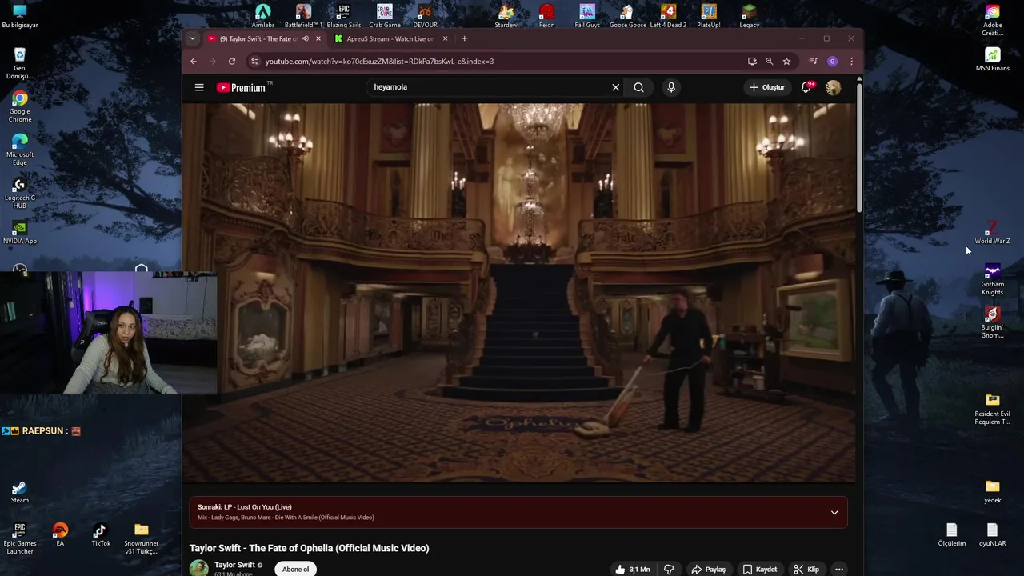Open EA app desktop icon

pyautogui.click(x=60, y=534)
